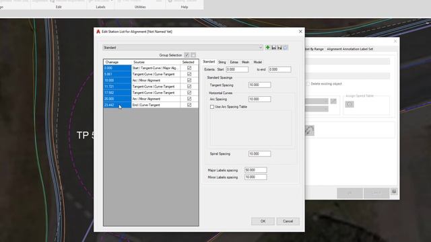
Task: Click the Help ribbon panel label
Action: pos(185,7)
